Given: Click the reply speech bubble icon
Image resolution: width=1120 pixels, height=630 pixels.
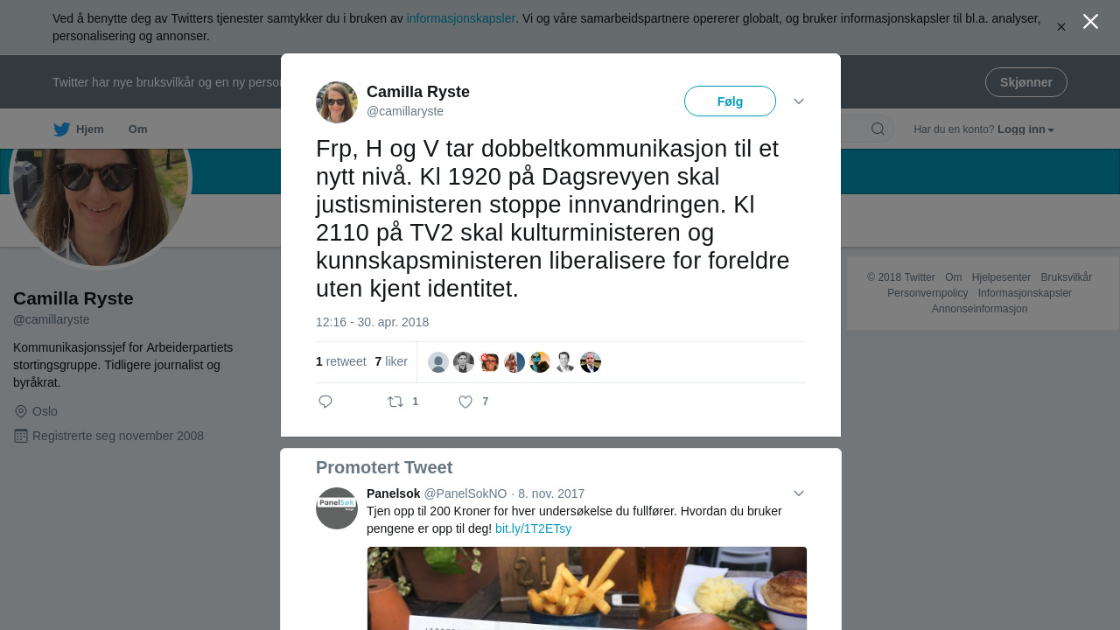Looking at the screenshot, I should pyautogui.click(x=325, y=402).
